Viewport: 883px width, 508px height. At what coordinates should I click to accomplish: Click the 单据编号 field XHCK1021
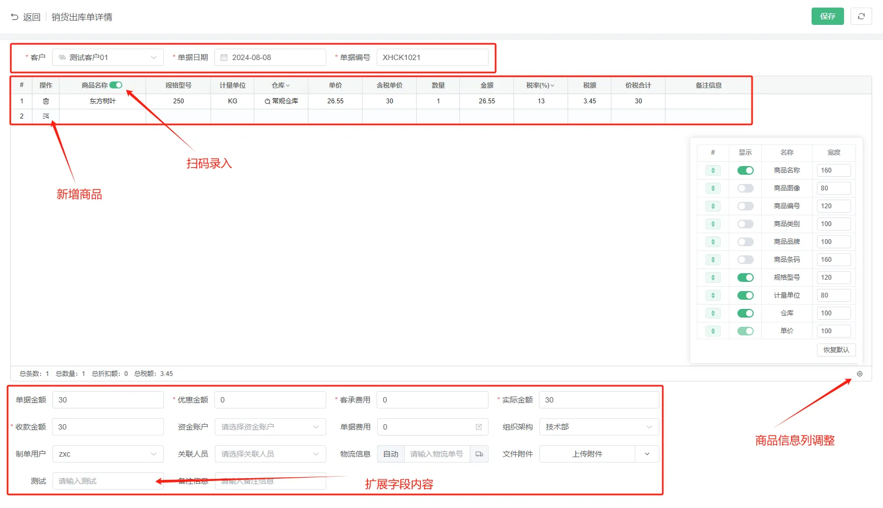click(432, 57)
